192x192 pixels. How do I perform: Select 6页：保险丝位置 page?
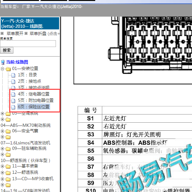(x=34, y=107)
